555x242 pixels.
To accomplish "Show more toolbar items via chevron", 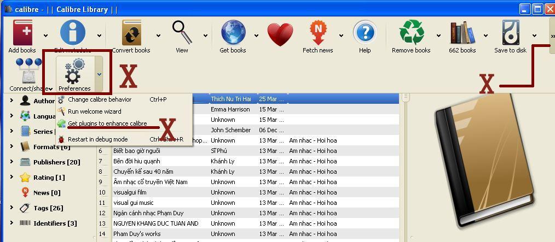I will tap(552, 36).
